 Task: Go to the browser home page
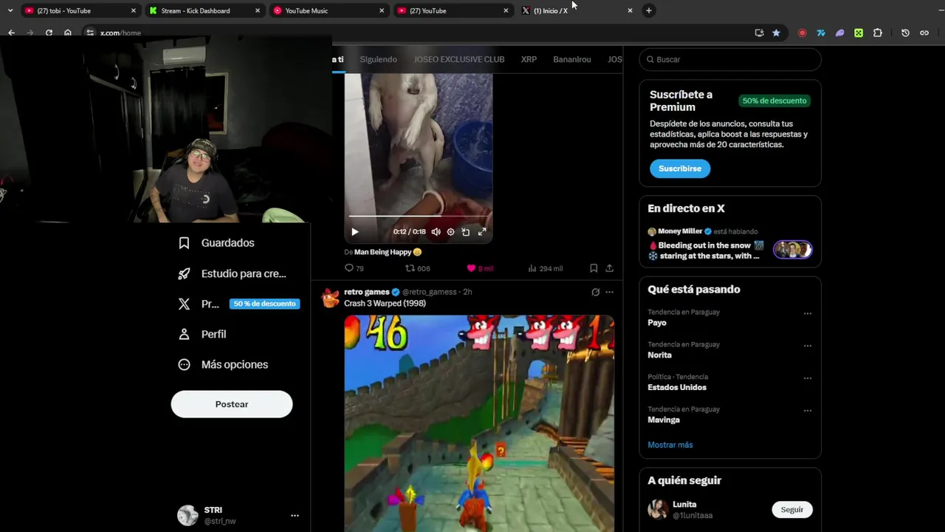[x=68, y=33]
